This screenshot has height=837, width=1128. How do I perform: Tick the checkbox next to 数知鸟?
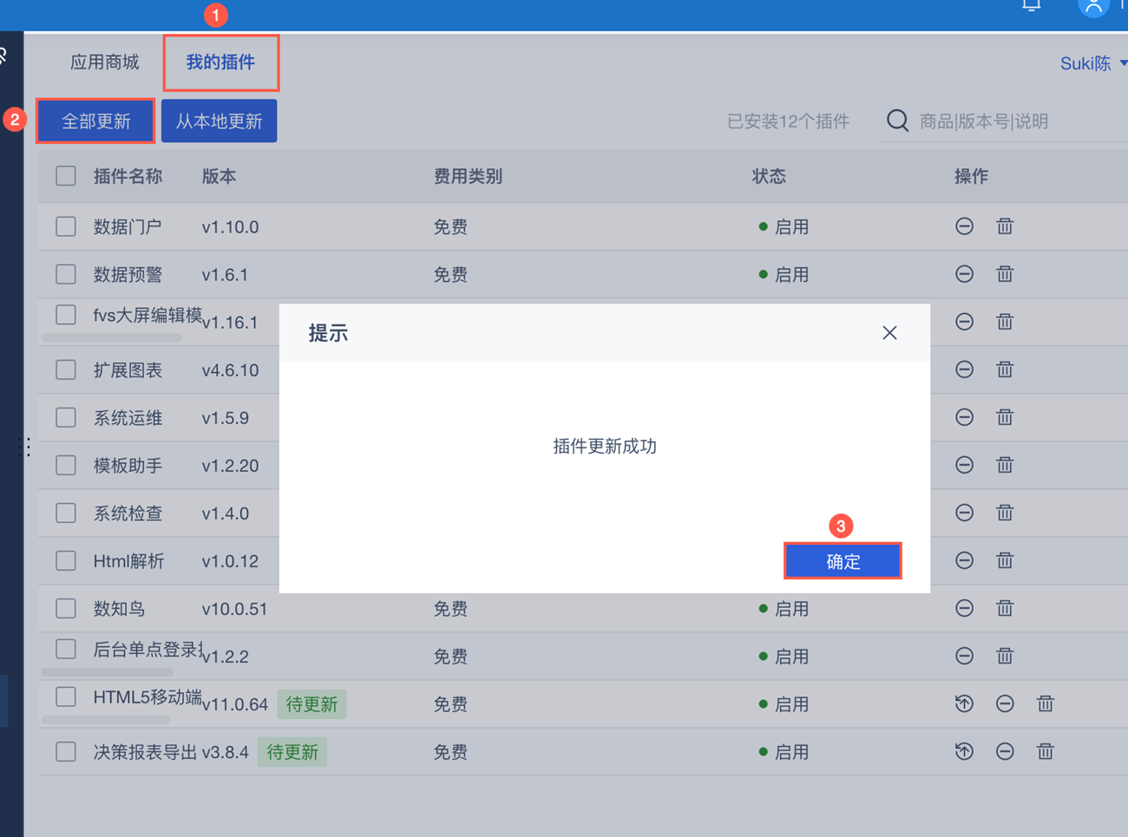coord(66,608)
